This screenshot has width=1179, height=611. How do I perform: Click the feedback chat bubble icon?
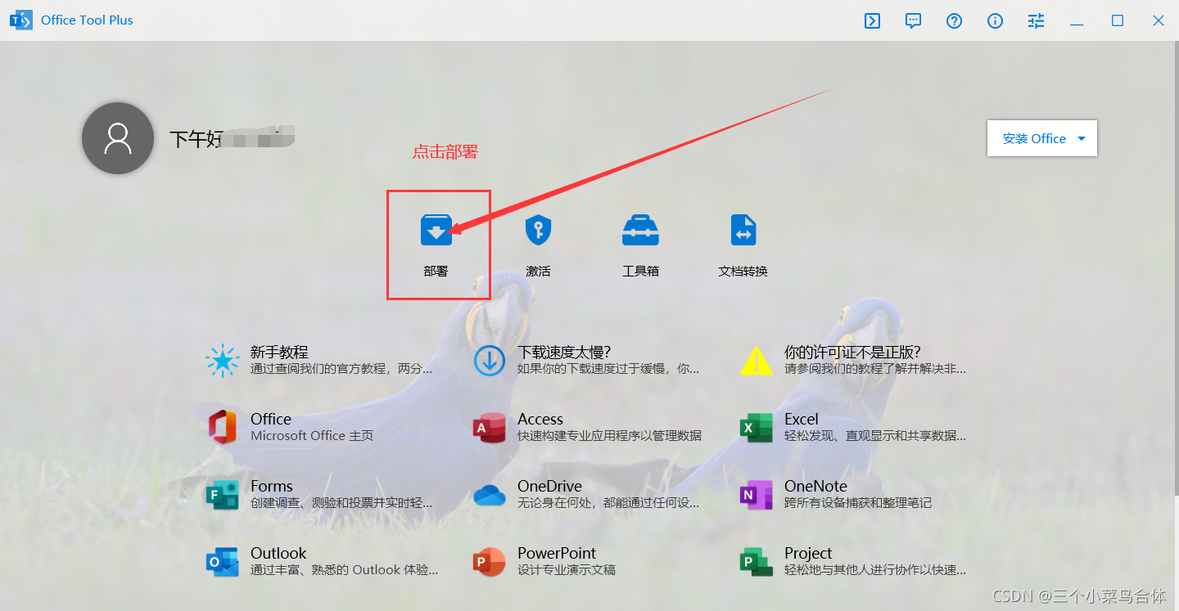coord(913,20)
